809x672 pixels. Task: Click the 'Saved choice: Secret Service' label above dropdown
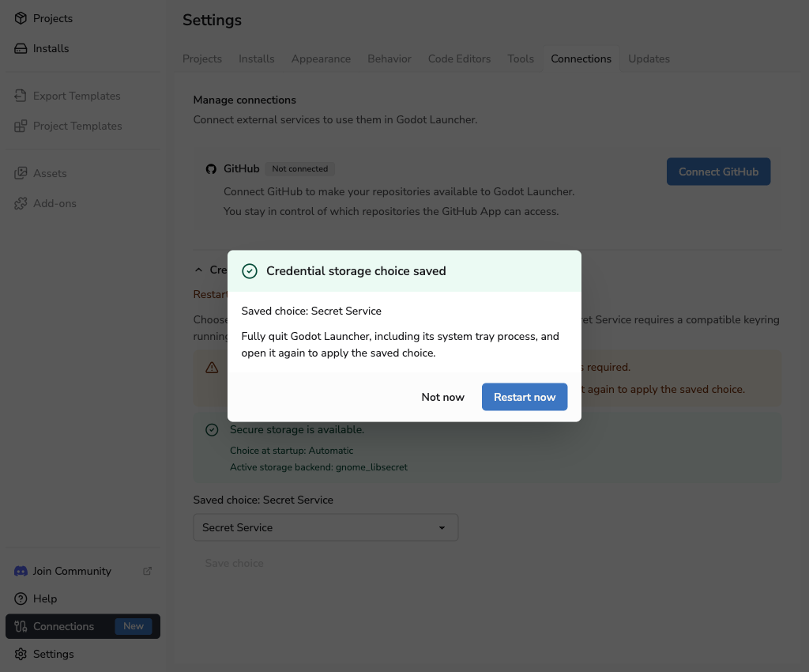pyautogui.click(x=263, y=500)
